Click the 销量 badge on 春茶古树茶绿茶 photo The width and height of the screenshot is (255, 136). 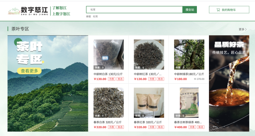coord(180,116)
